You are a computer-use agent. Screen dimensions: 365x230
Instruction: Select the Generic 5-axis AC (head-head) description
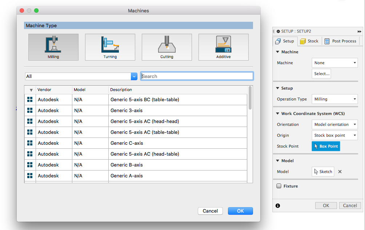point(145,121)
